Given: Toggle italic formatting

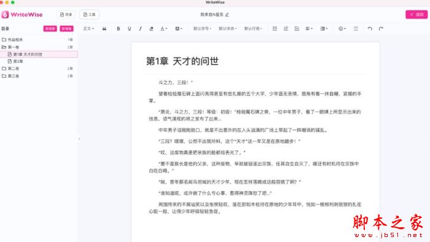Looking at the screenshot, I should pyautogui.click(x=141, y=28).
